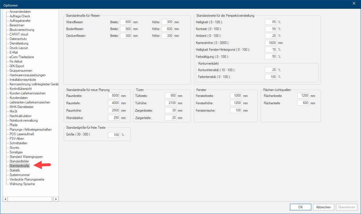361x214 pixels.
Task: Click the Flächenbreite input field
Action: point(303,96)
